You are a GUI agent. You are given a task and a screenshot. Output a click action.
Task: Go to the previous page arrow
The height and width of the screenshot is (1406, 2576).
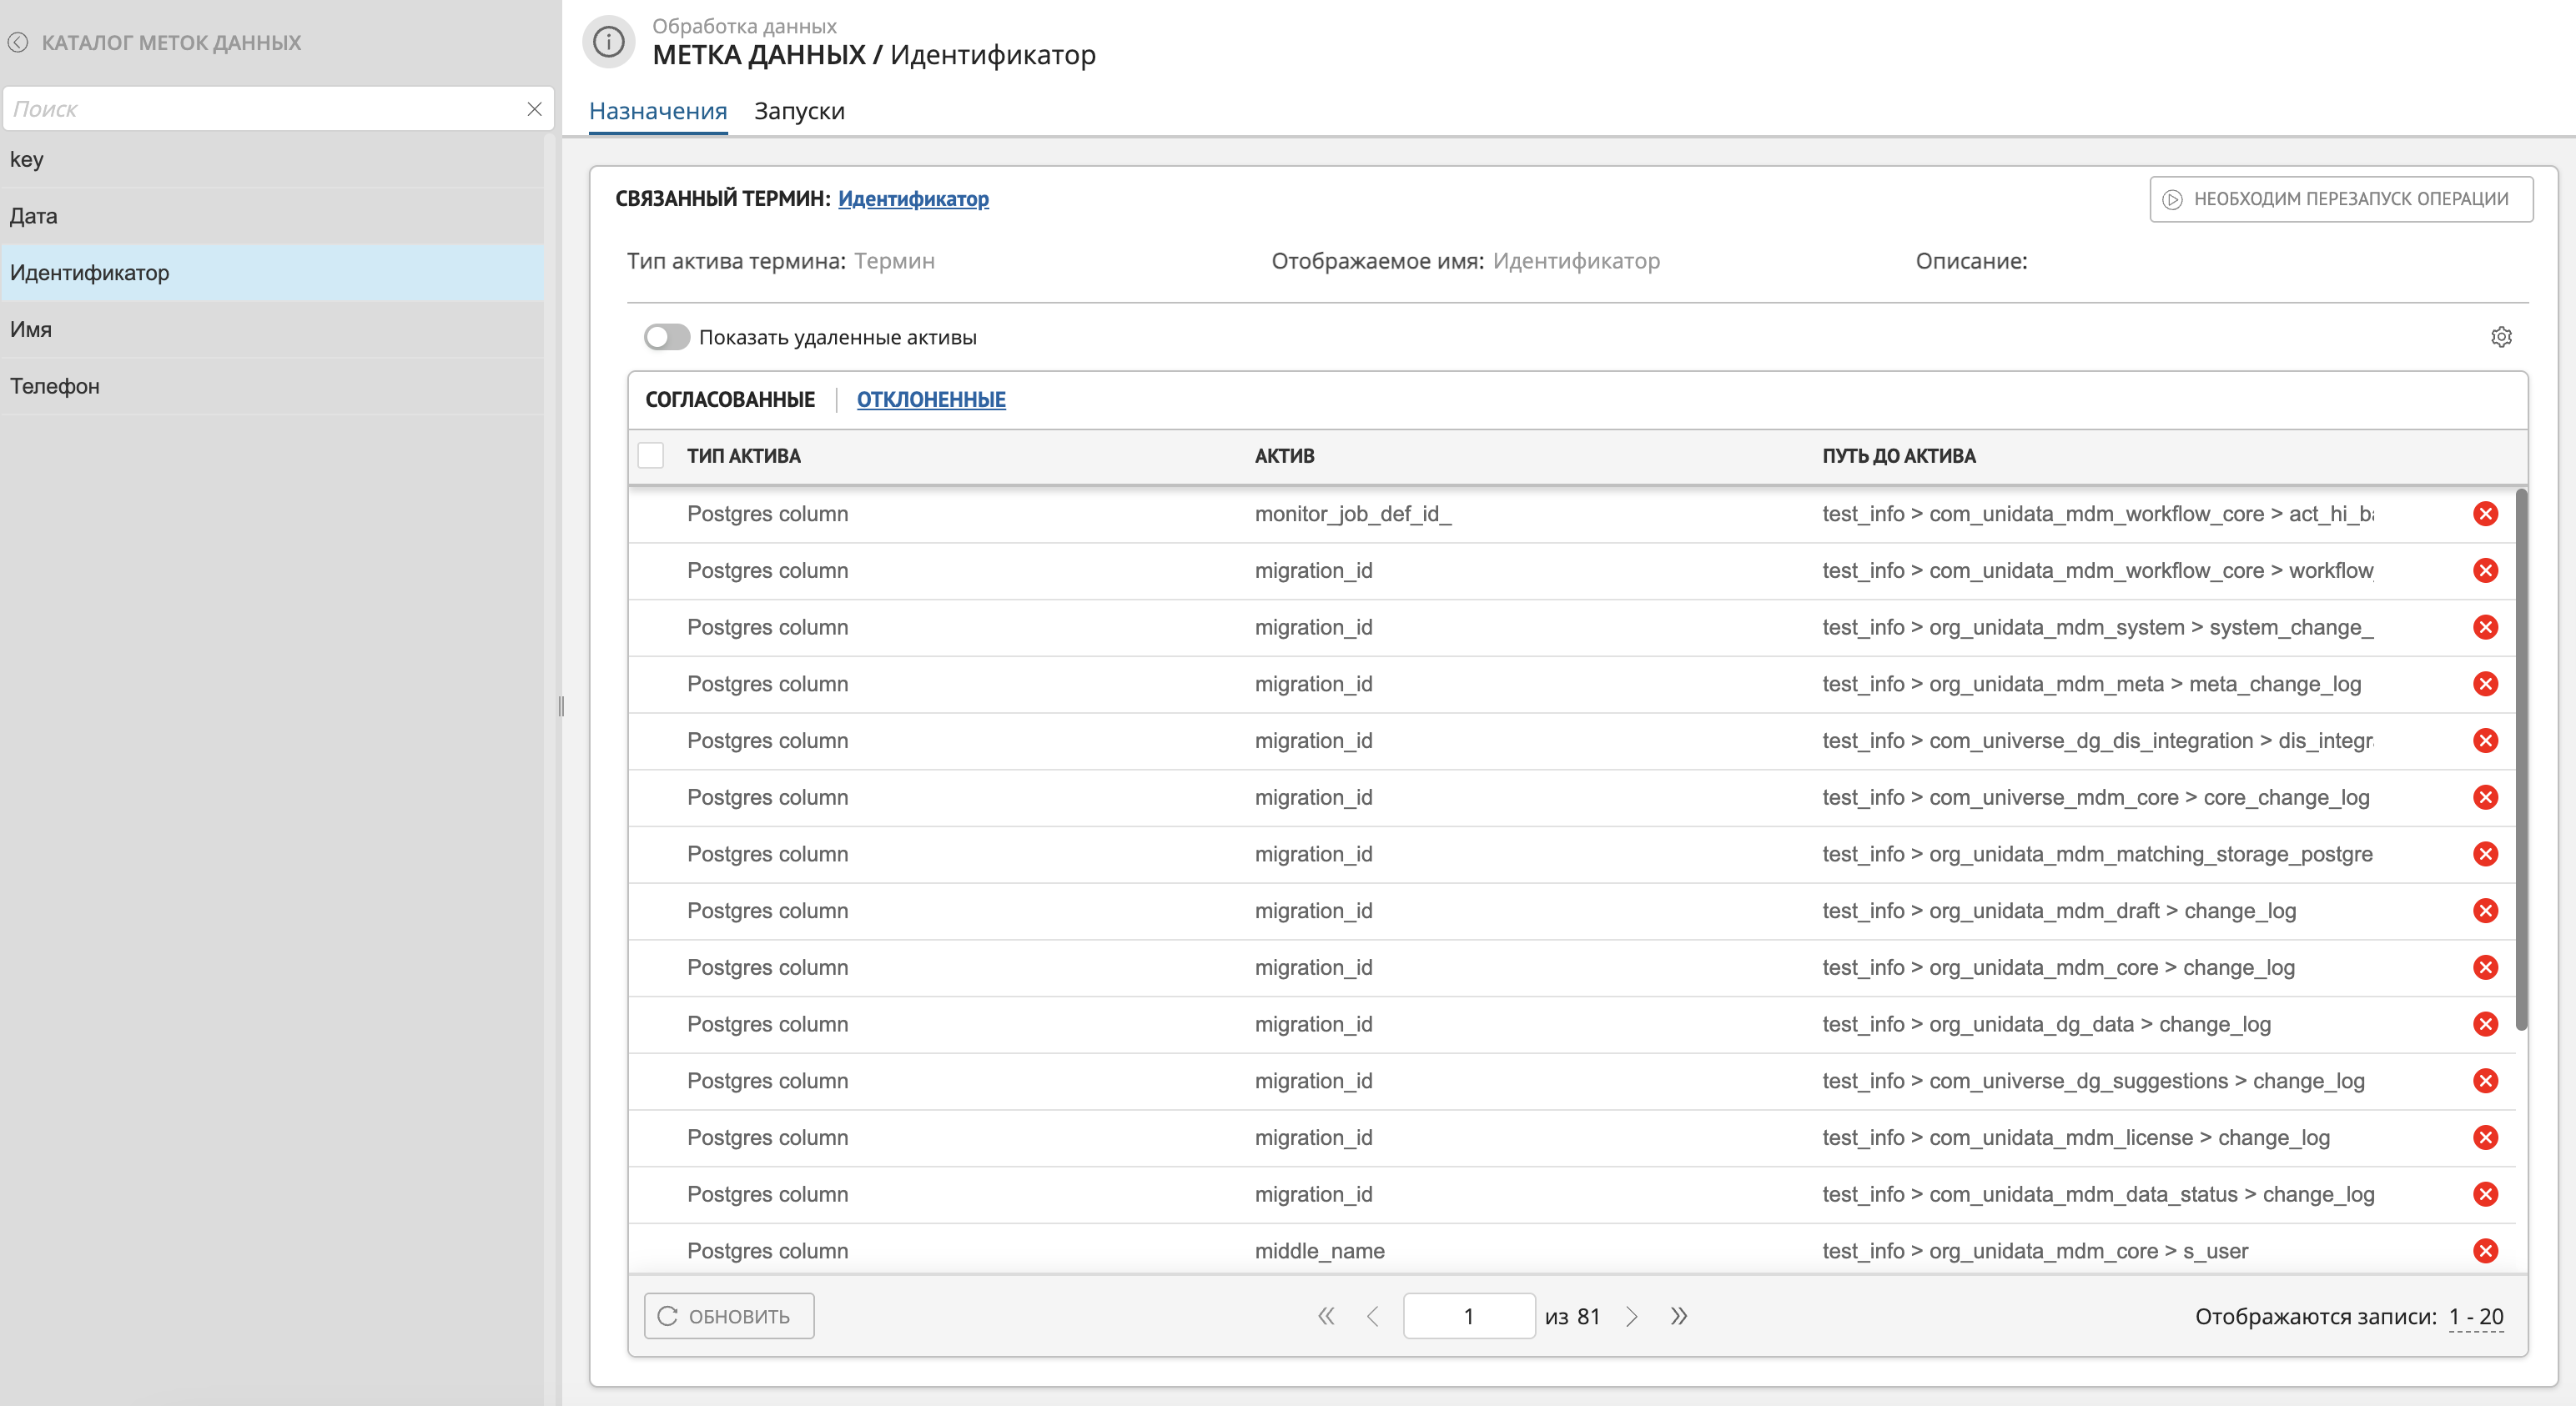[1372, 1316]
